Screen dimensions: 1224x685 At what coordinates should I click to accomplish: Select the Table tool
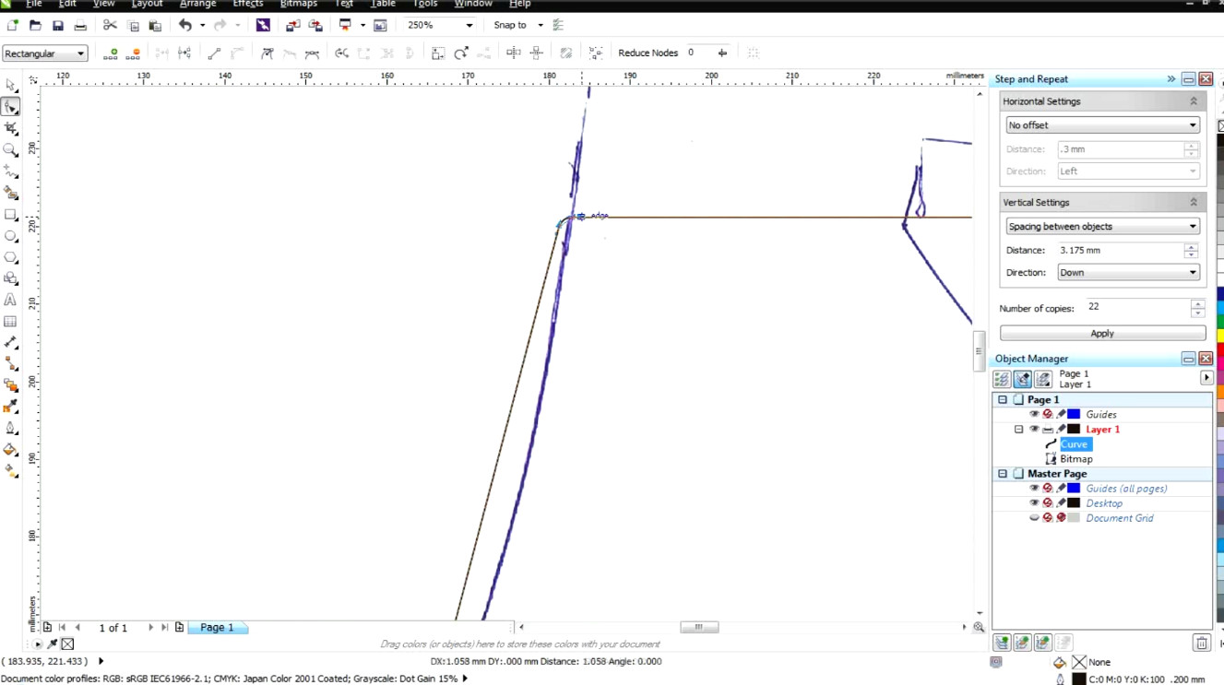(11, 322)
